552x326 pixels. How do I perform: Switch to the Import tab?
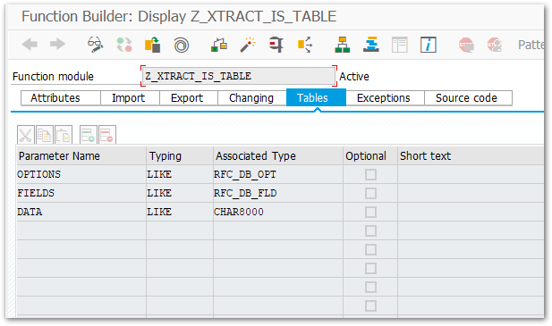coord(131,98)
